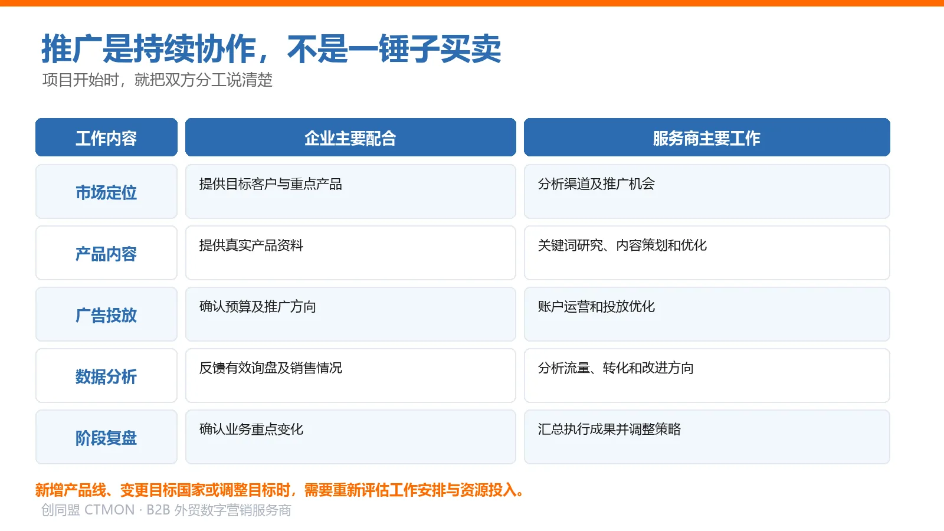This screenshot has height=531, width=944.
Task: Select the 数据分析 row label
Action: pos(106,376)
